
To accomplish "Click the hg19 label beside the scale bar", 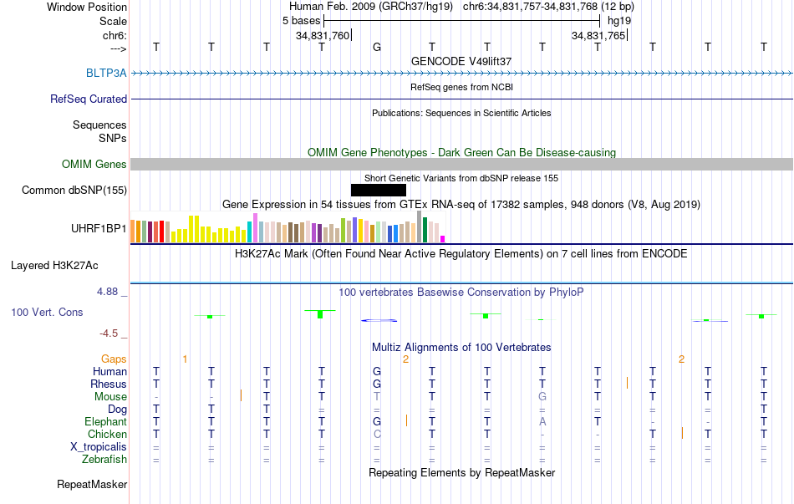I will click(619, 21).
